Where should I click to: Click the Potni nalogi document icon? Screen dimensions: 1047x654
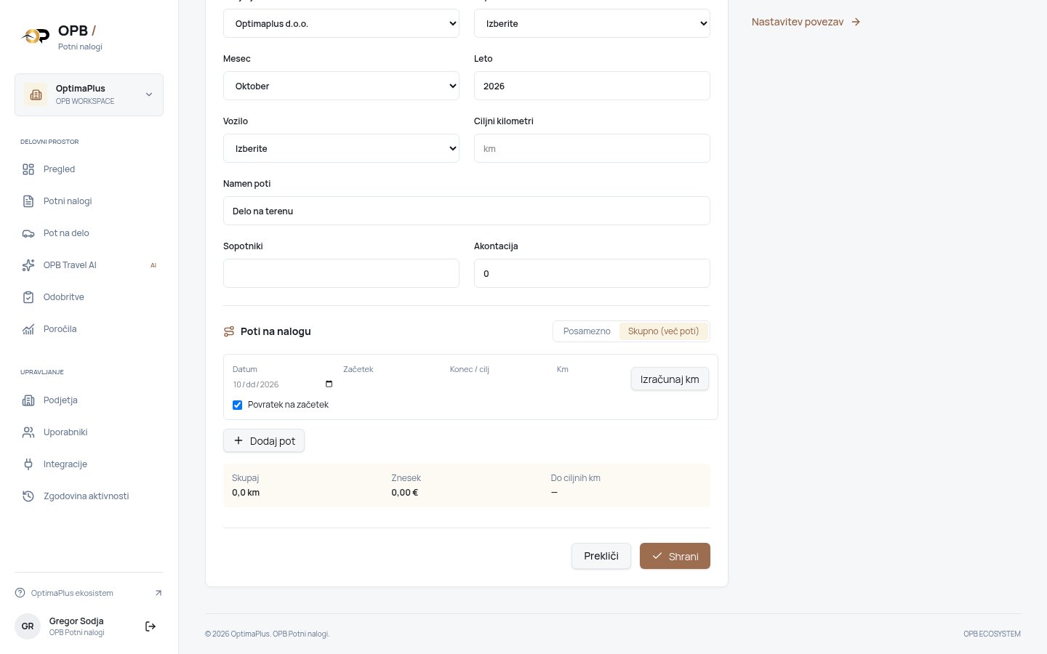(x=28, y=201)
